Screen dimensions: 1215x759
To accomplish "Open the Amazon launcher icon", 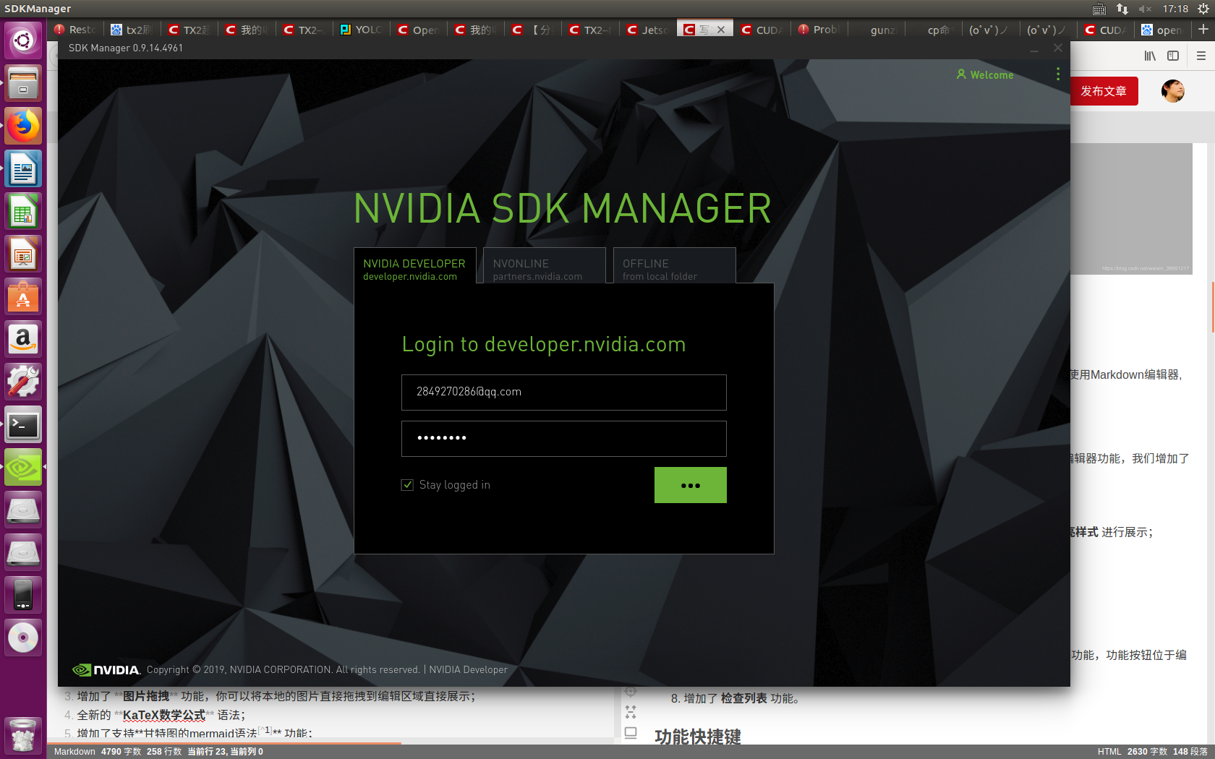I will click(x=23, y=340).
